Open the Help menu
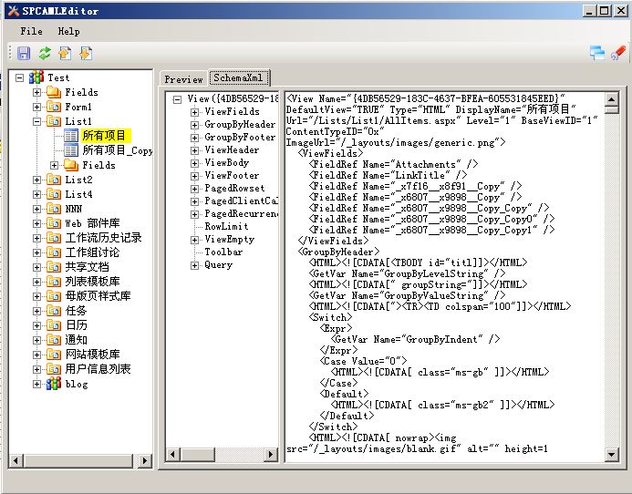 [68, 31]
